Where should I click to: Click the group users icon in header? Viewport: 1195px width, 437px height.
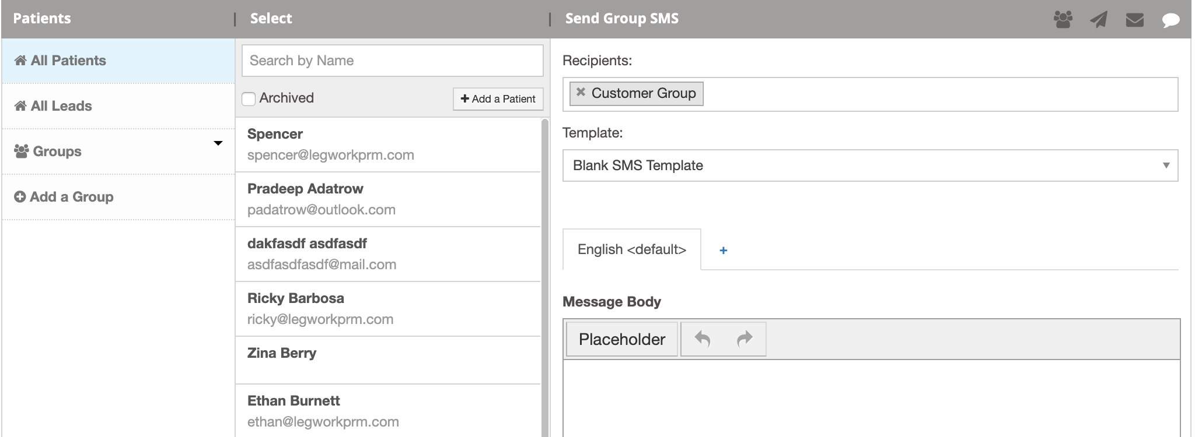pos(1063,20)
